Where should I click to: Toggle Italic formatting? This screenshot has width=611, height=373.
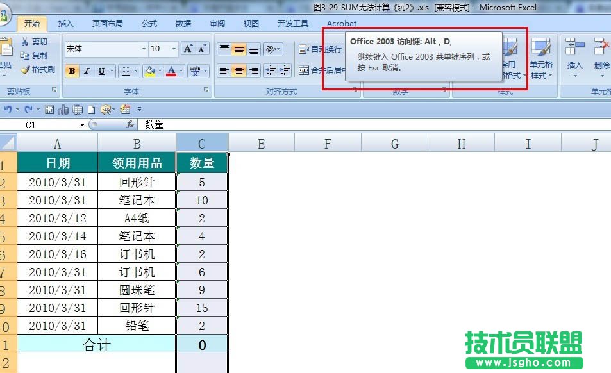(87, 71)
